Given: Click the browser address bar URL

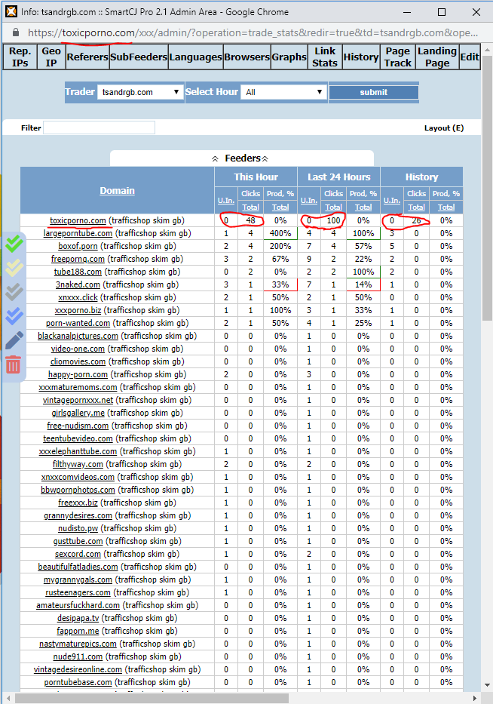Looking at the screenshot, I should [x=253, y=32].
